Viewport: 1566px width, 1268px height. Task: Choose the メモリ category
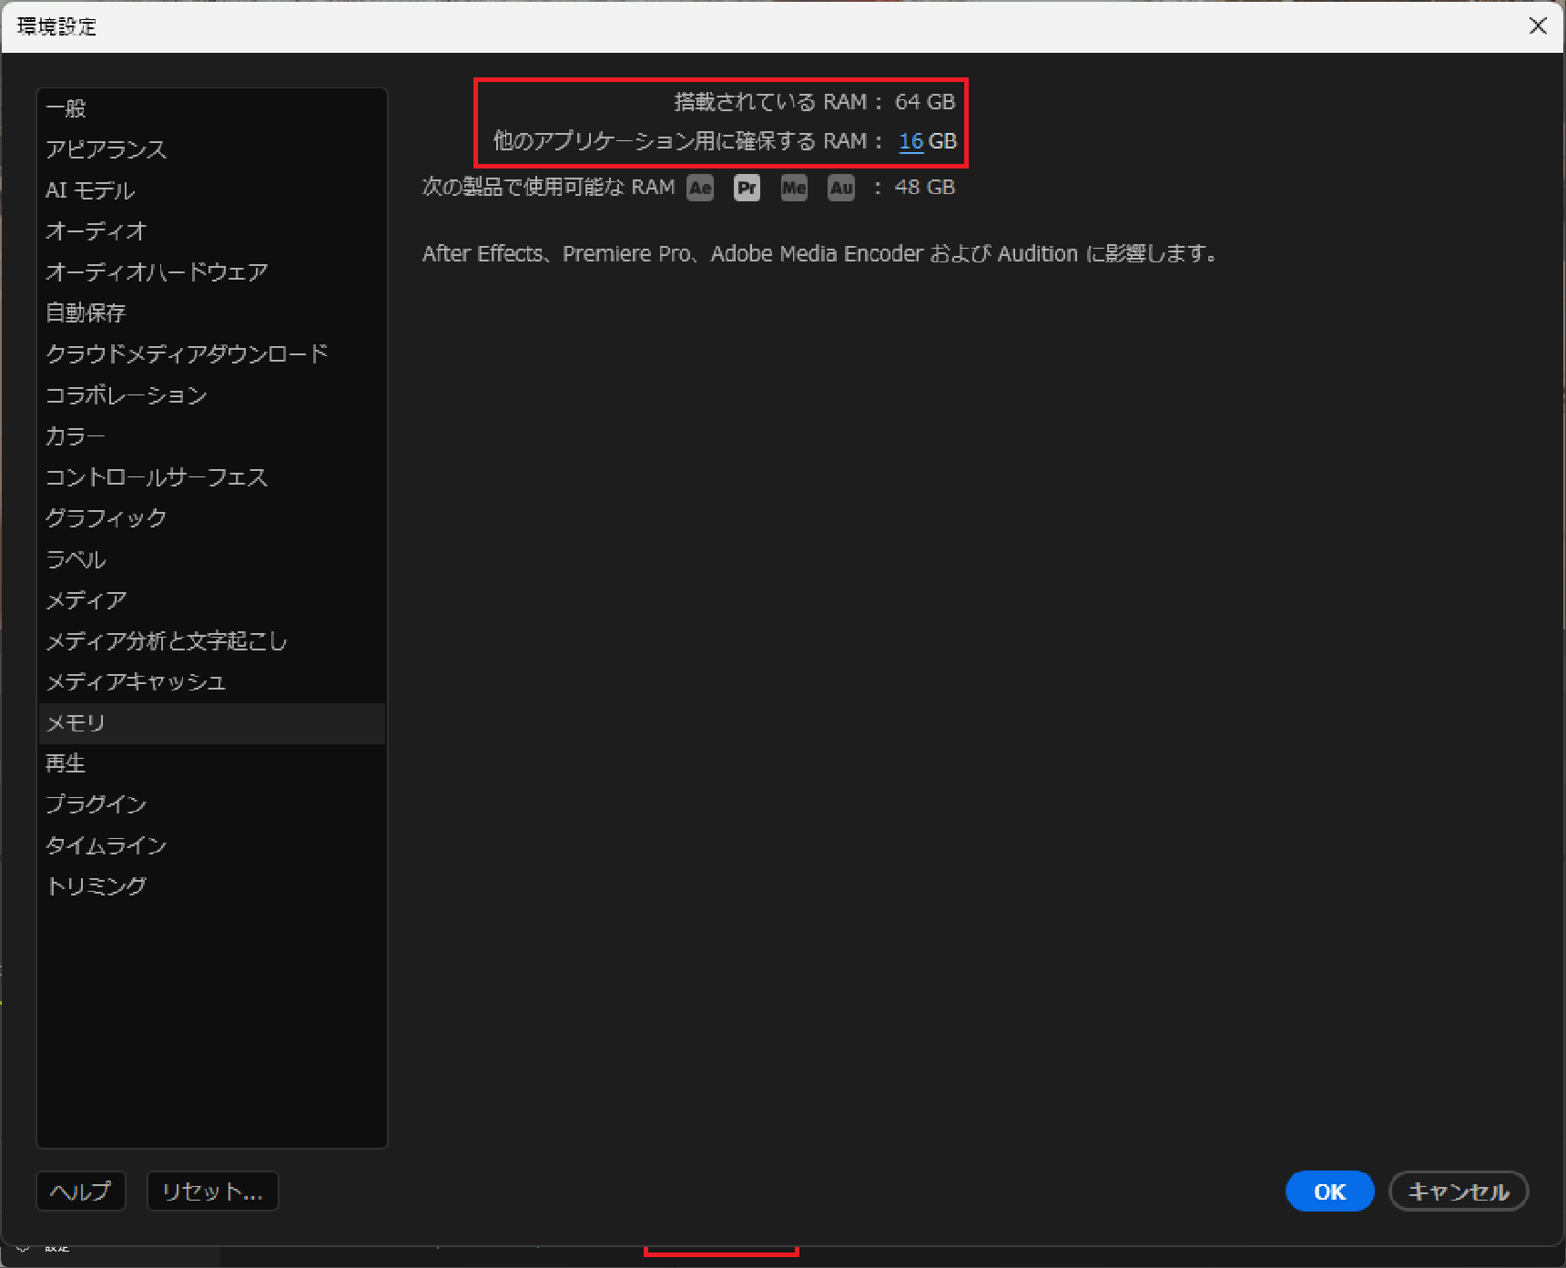pyautogui.click(x=76, y=723)
